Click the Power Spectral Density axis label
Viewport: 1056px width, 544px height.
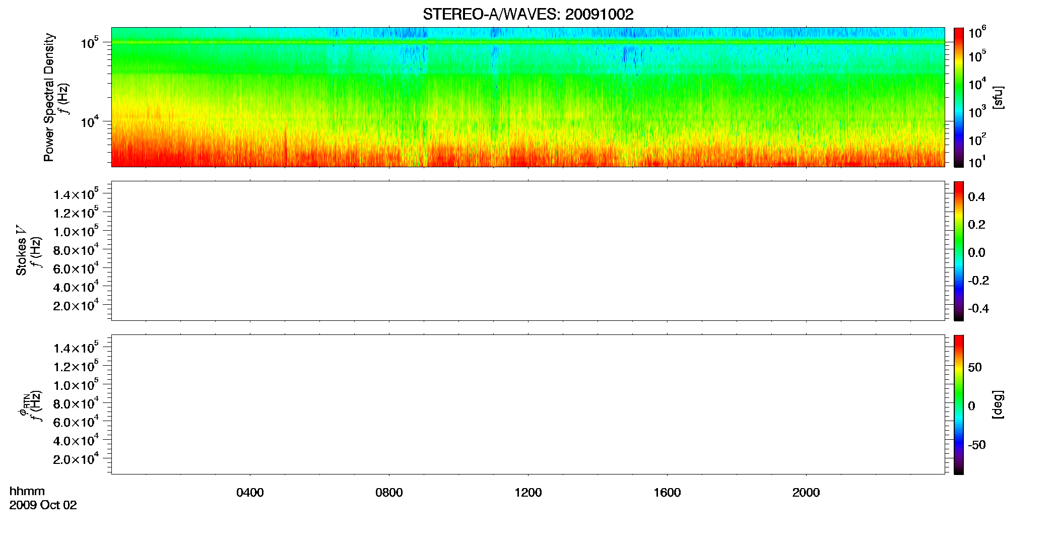[49, 97]
